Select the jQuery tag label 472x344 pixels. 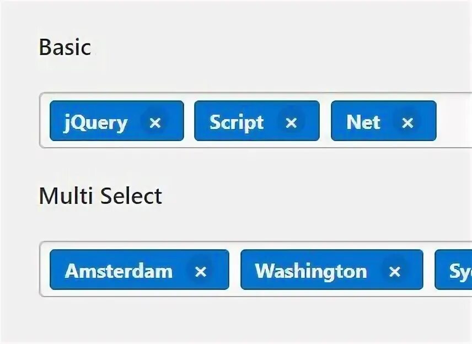(x=95, y=122)
